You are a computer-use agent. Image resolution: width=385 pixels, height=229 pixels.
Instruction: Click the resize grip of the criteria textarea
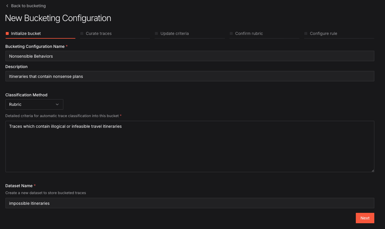point(373,170)
